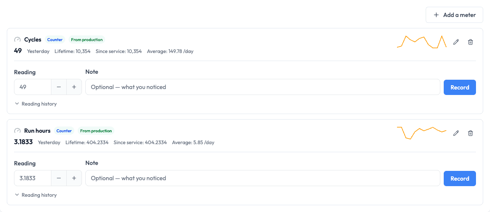
Task: Focus the Run hours Note field
Action: (263, 178)
